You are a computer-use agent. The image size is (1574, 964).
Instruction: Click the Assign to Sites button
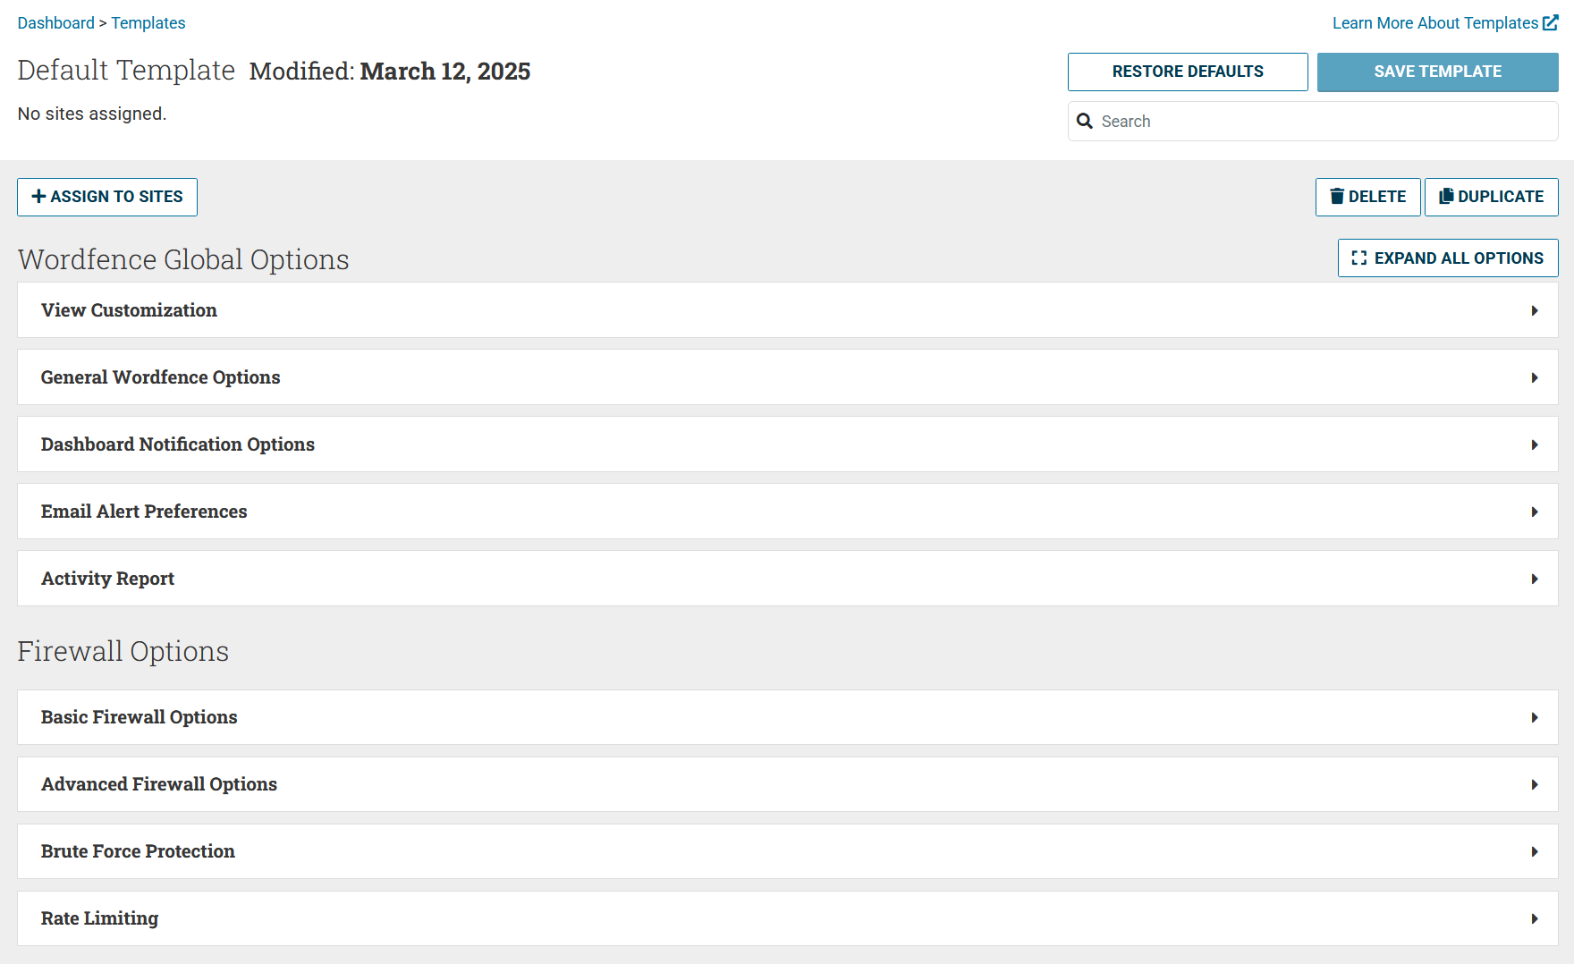107,197
